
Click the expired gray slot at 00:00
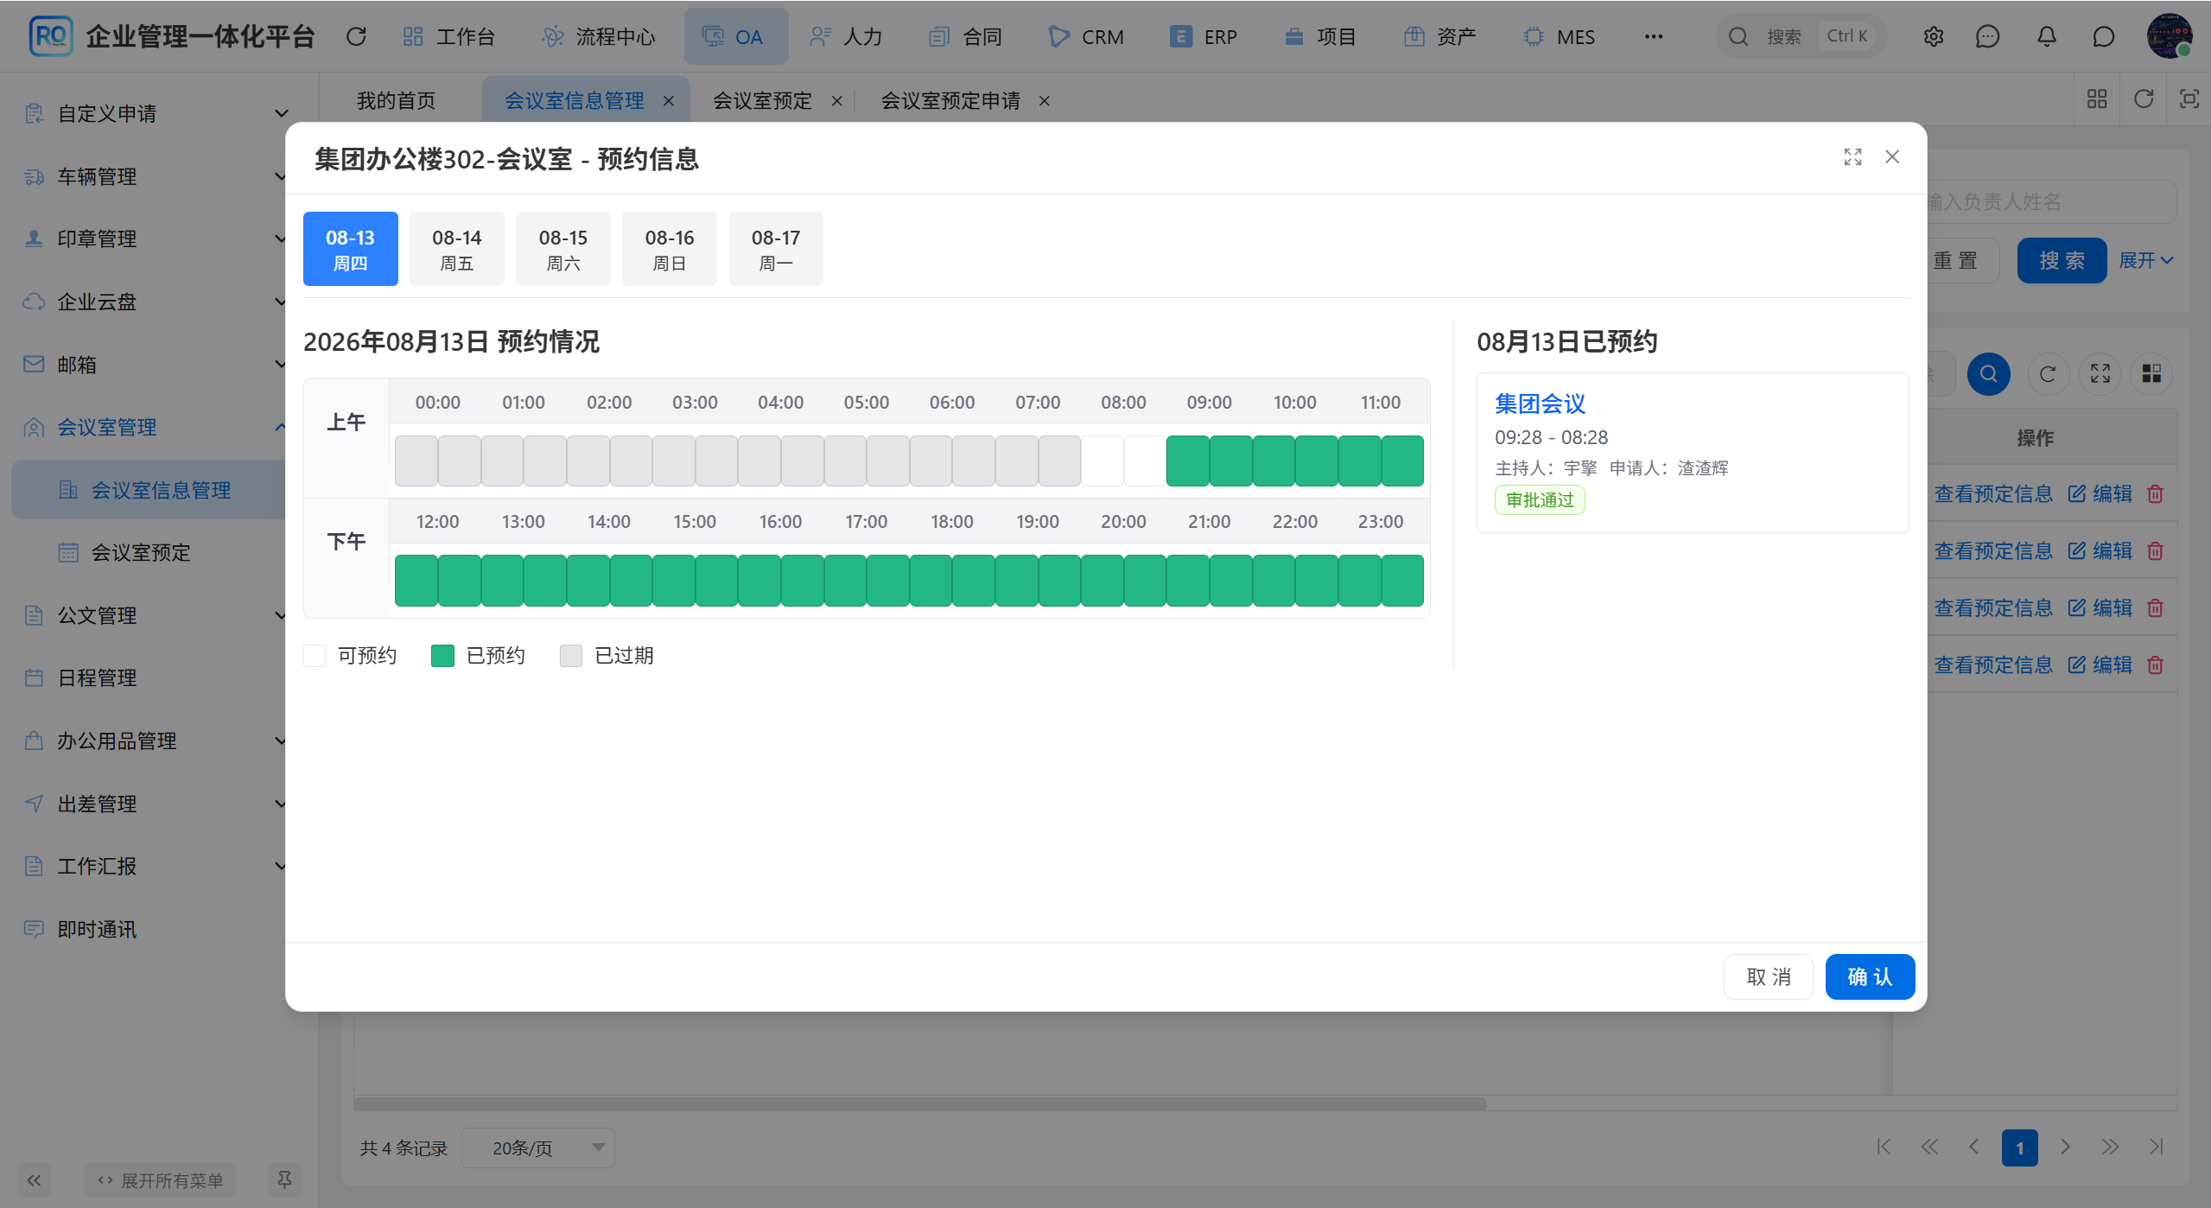tap(416, 461)
